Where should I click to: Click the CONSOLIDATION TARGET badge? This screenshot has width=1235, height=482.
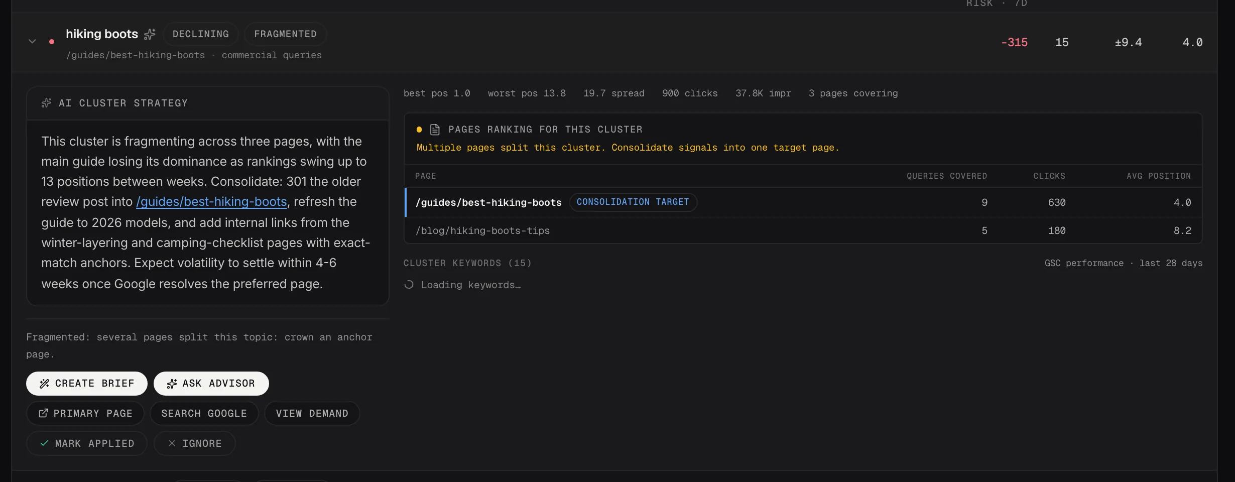point(633,202)
